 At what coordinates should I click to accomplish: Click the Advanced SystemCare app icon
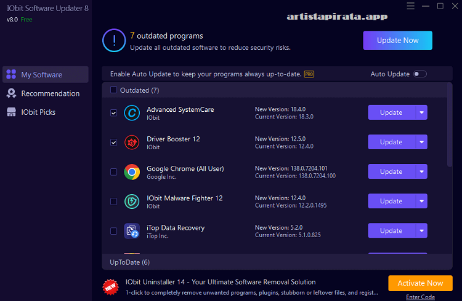coord(132,113)
